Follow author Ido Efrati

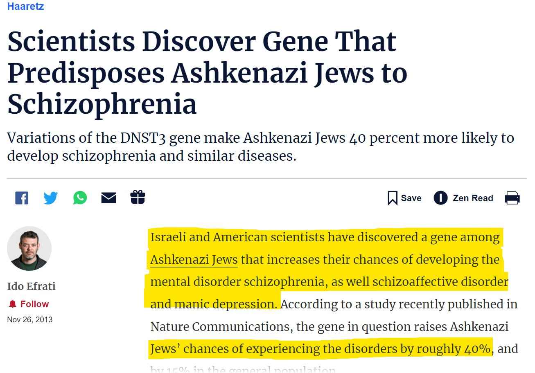coord(29,304)
